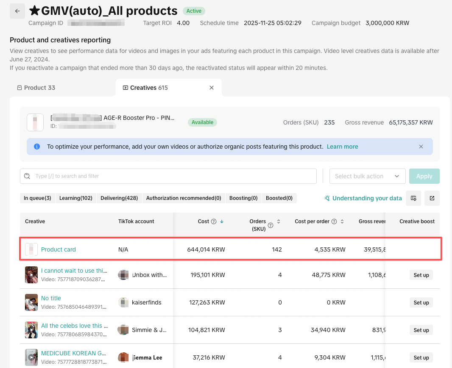Dismiss the optimize performance info banner
The image size is (452, 368).
click(421, 147)
